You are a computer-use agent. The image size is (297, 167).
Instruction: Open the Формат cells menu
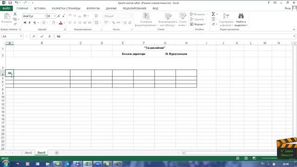point(198,24)
